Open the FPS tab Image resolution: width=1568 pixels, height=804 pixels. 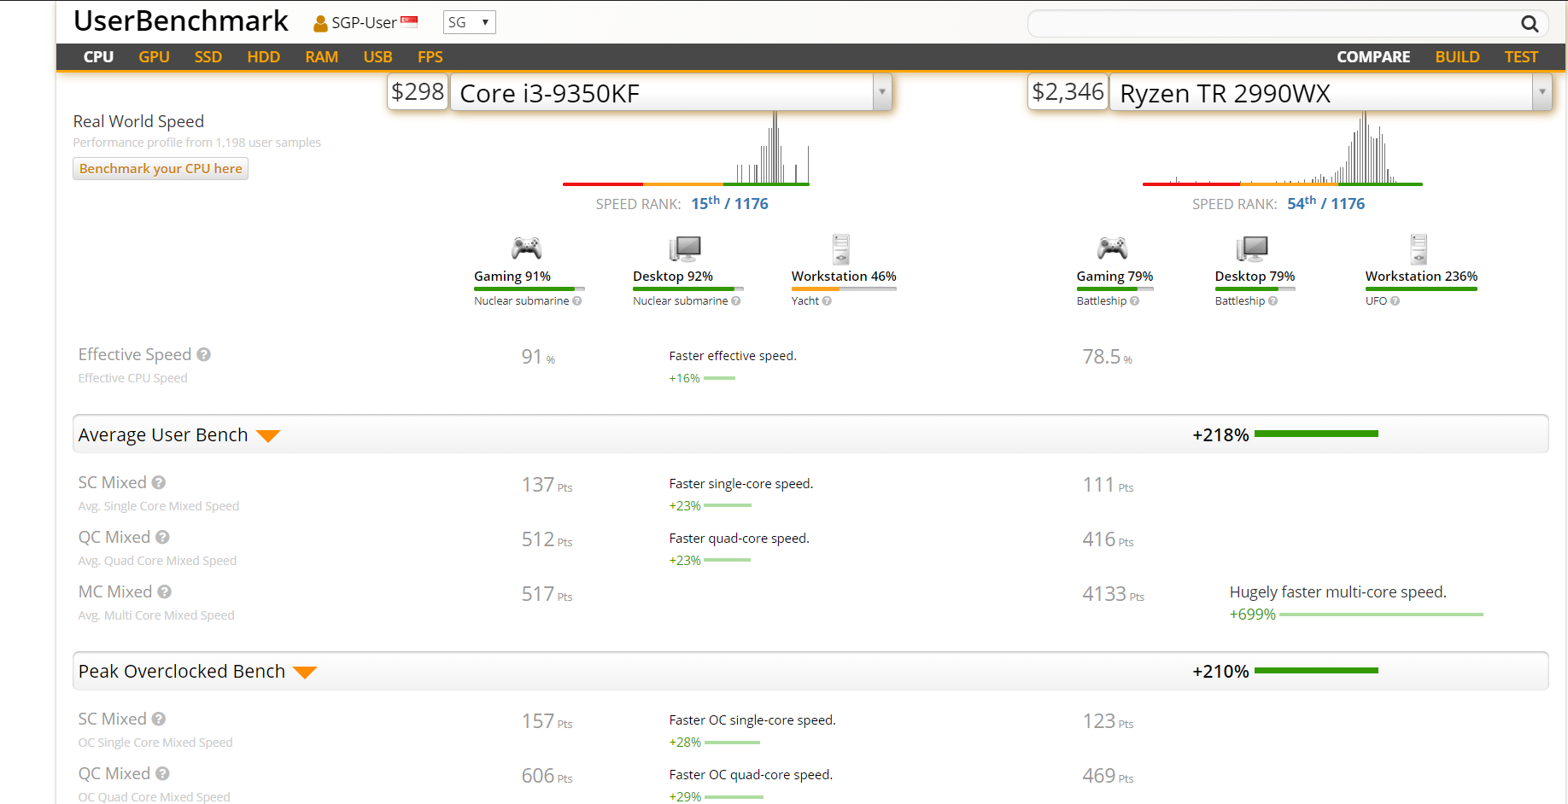pyautogui.click(x=430, y=57)
